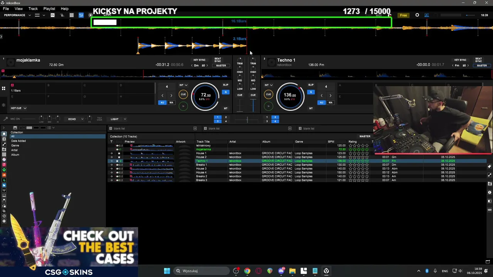Image resolution: width=493 pixels, height=277 pixels.
Task: Open the Help menu
Action: tap(65, 8)
